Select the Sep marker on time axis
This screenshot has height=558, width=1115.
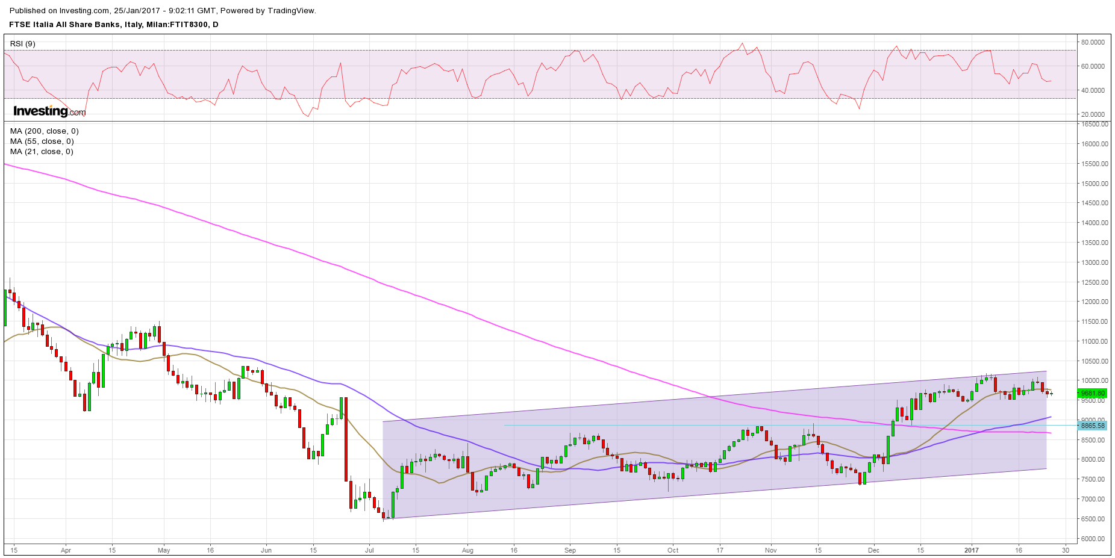pos(570,550)
